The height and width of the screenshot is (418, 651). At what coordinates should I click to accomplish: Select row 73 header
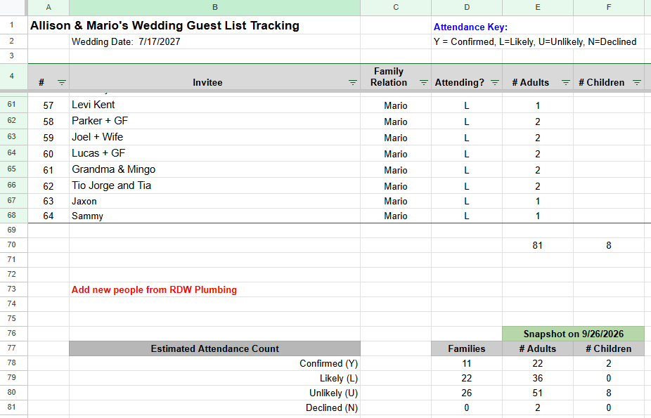[12, 289]
